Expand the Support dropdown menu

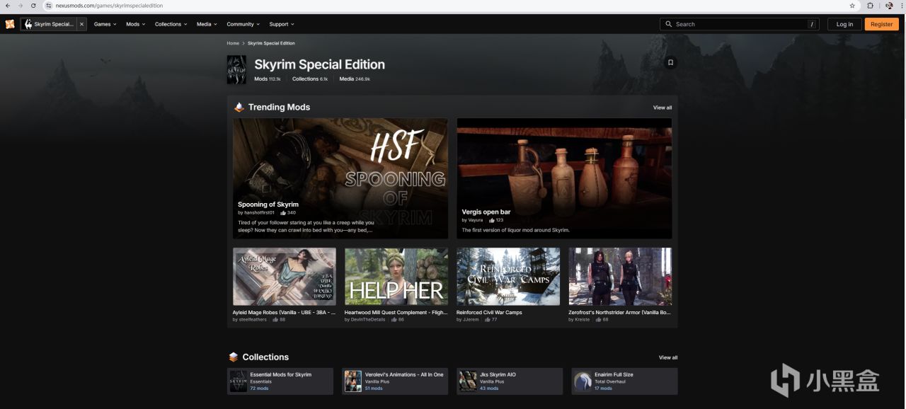[x=282, y=24]
